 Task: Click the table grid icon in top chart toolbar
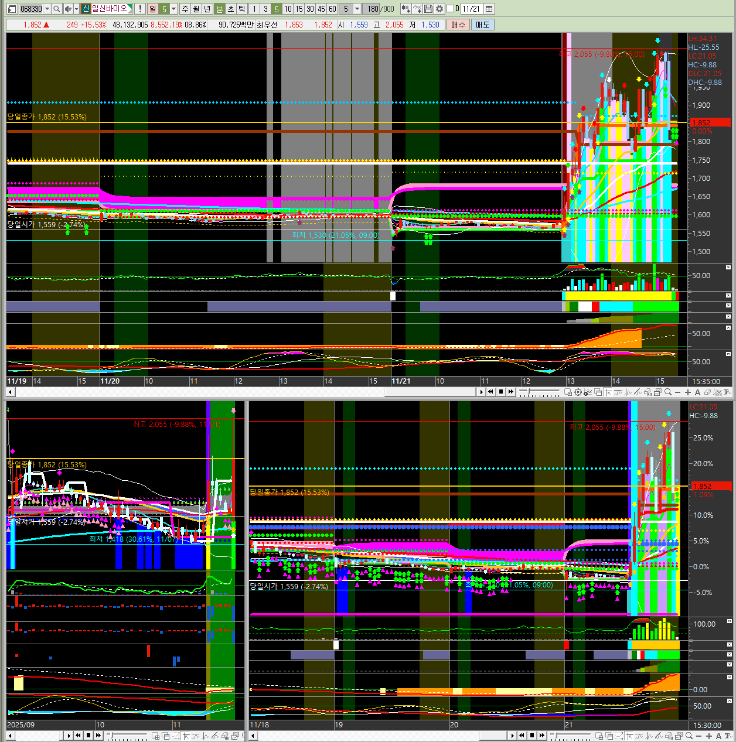(x=568, y=392)
